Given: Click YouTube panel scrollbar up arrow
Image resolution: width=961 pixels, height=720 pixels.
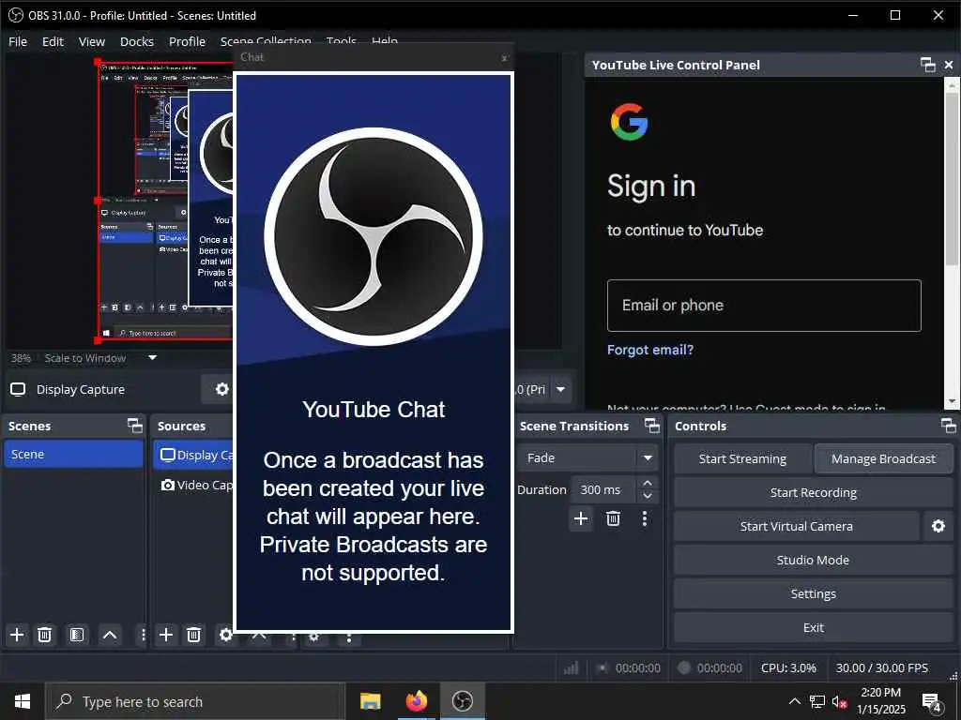Looking at the screenshot, I should (952, 85).
